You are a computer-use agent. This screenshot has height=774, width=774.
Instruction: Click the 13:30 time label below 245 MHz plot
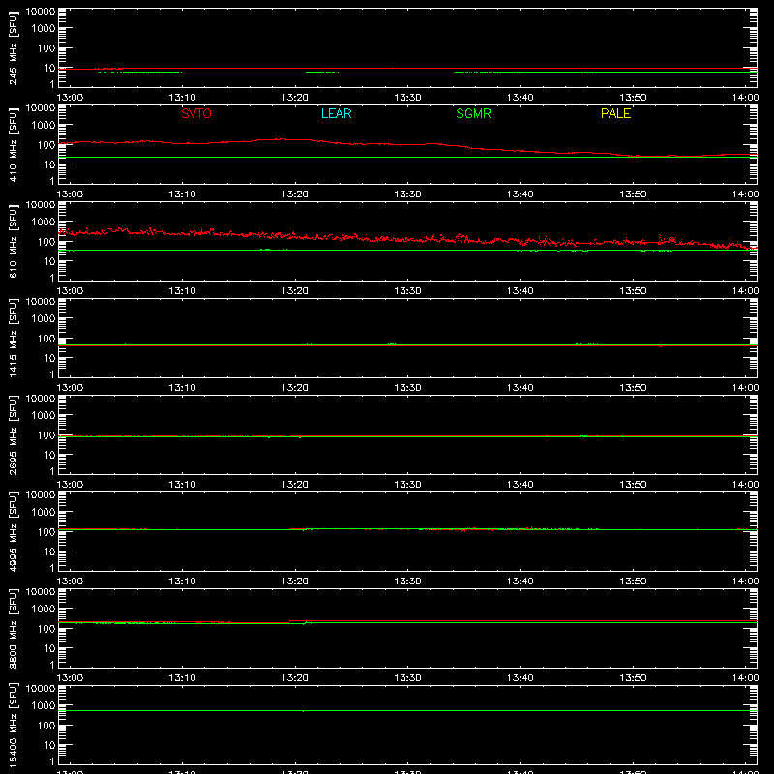407,98
